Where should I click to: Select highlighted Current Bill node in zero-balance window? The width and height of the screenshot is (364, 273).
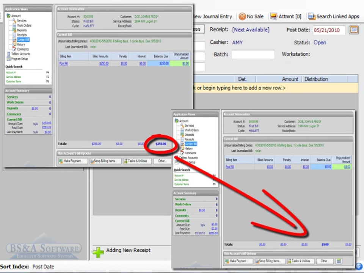pos(191,144)
